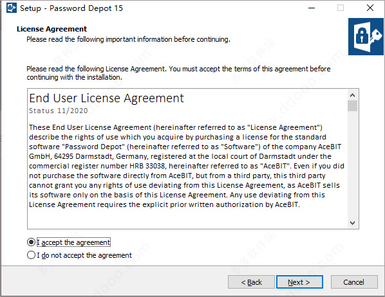The width and height of the screenshot is (385, 297).
Task: Minimize the setup window
Action: click(312, 8)
